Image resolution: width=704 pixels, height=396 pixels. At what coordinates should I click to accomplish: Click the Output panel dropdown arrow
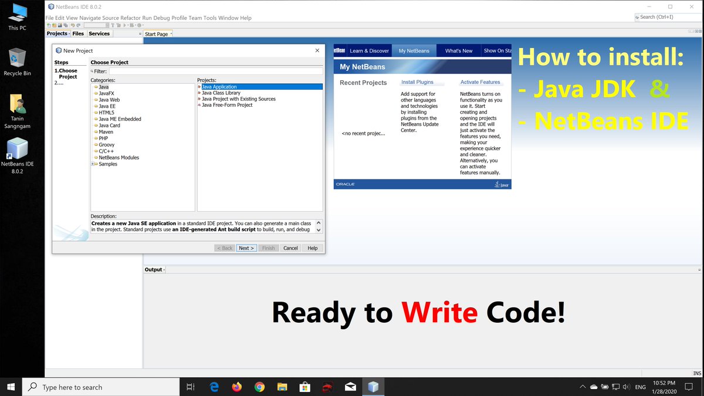click(164, 270)
